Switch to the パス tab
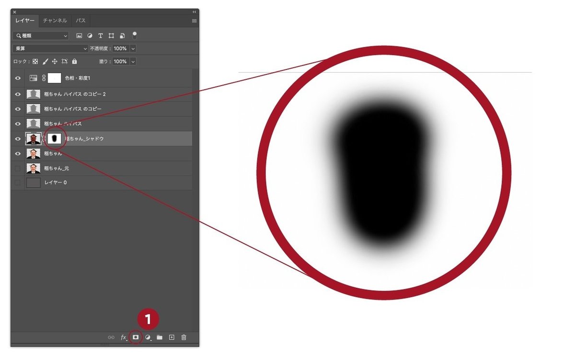Screen dimensions: 575x359 click(x=81, y=21)
